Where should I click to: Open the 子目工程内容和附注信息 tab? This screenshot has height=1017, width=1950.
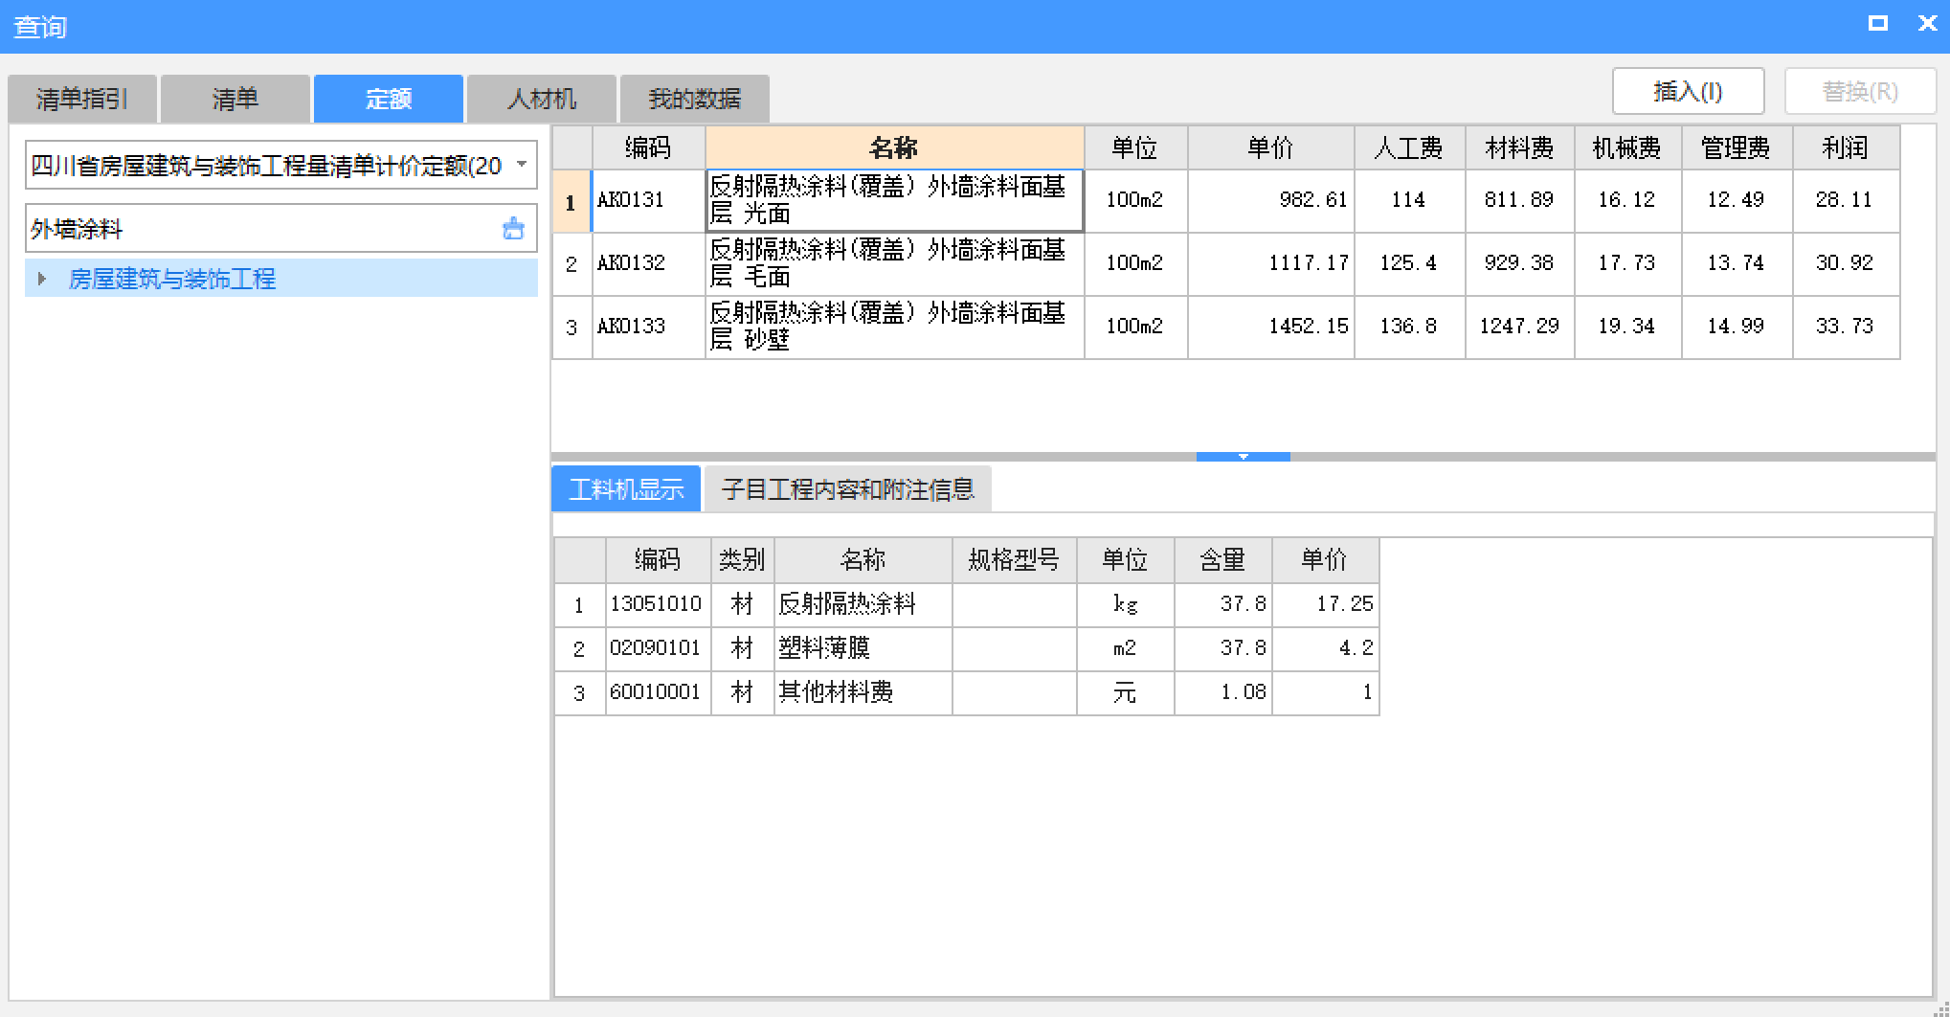coord(848,489)
